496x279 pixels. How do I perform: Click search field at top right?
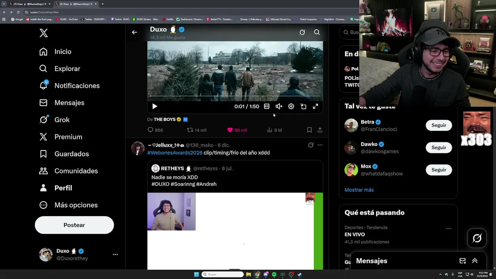click(349, 32)
